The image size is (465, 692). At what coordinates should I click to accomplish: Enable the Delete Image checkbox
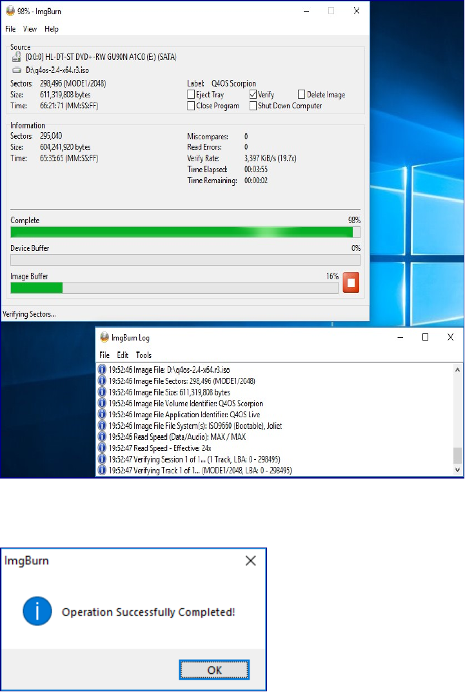click(302, 94)
